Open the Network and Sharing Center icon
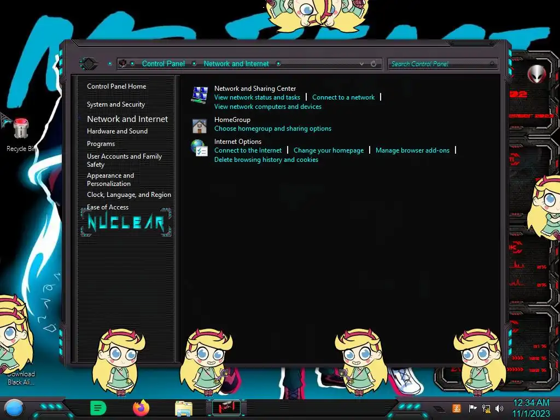The image size is (560, 420). click(199, 95)
